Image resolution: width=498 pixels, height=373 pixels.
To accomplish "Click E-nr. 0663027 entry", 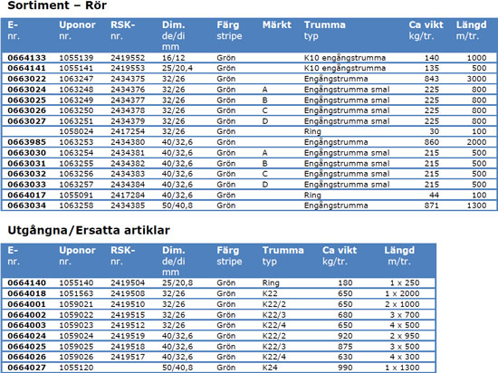I will click(x=26, y=121).
